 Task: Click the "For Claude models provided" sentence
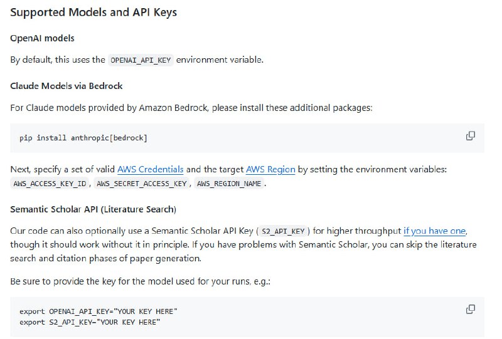click(191, 108)
